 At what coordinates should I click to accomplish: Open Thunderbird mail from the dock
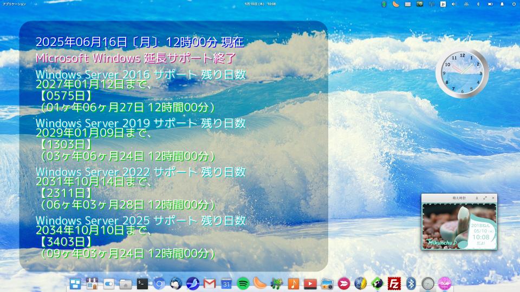tap(175, 283)
